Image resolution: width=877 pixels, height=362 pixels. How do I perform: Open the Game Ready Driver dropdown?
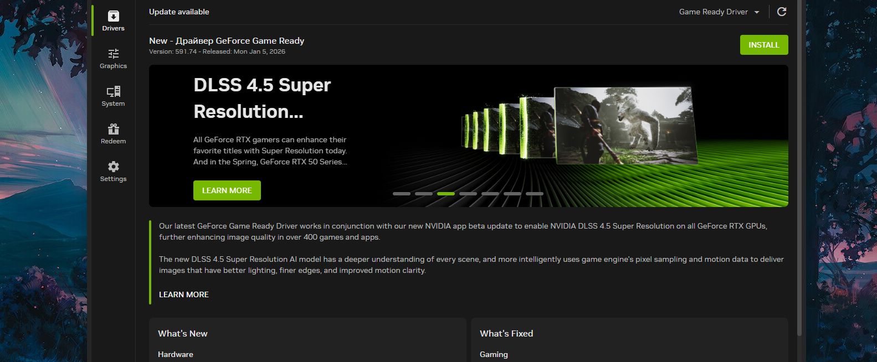coord(719,12)
